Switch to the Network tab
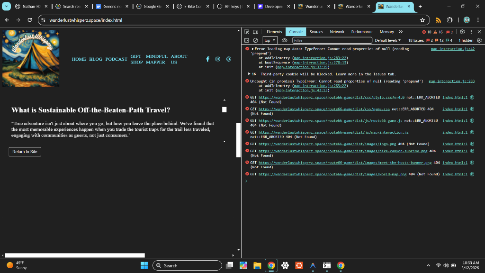 click(x=337, y=32)
